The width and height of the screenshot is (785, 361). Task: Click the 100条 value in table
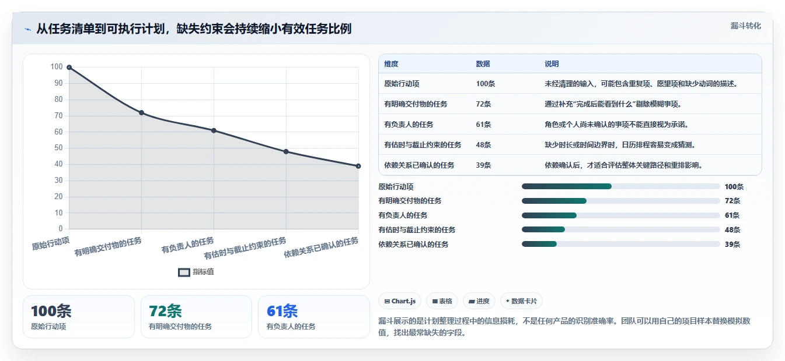click(486, 84)
